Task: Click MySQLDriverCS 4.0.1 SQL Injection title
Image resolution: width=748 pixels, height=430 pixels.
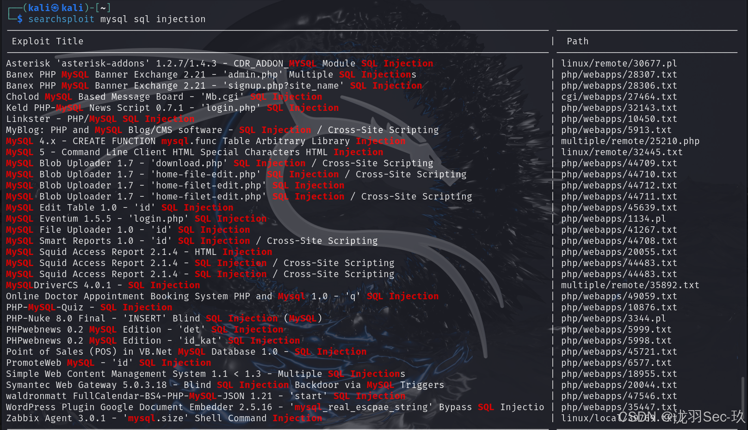Action: tap(103, 285)
